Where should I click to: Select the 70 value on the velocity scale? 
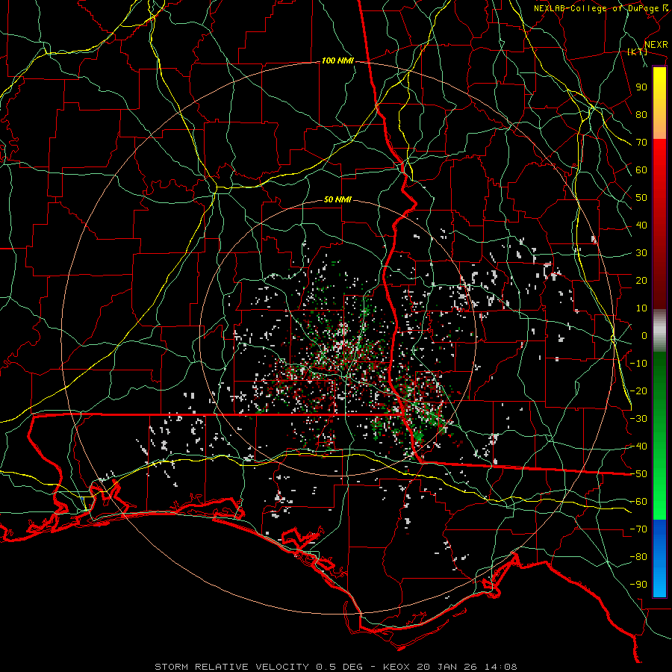[x=641, y=143]
